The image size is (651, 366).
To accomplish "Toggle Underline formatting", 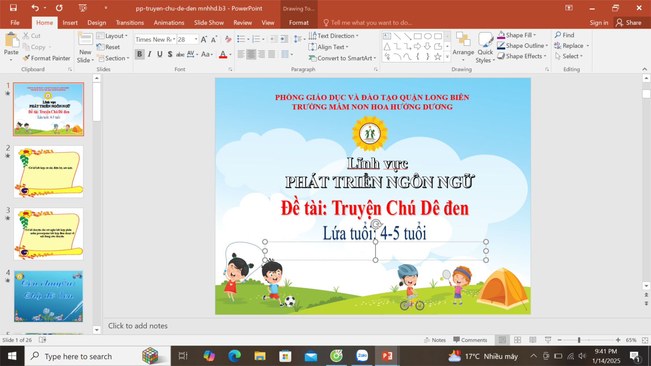I will (x=160, y=55).
